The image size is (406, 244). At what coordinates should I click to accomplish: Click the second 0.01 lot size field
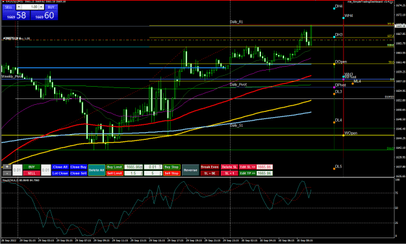[46, 170]
